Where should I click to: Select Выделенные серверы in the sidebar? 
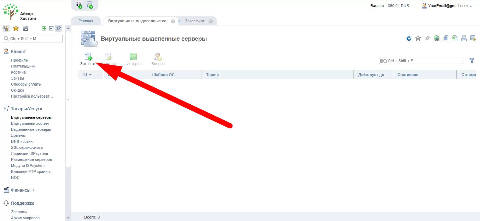point(31,129)
